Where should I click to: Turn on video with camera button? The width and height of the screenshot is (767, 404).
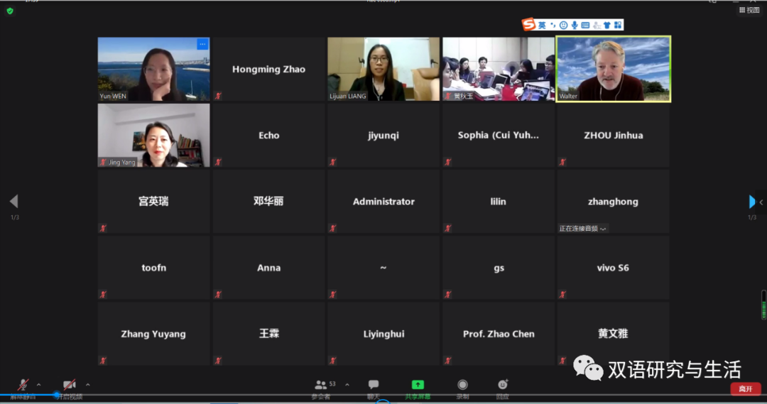click(x=69, y=385)
